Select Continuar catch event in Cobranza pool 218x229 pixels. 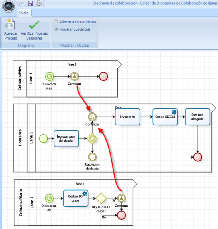click(92, 117)
